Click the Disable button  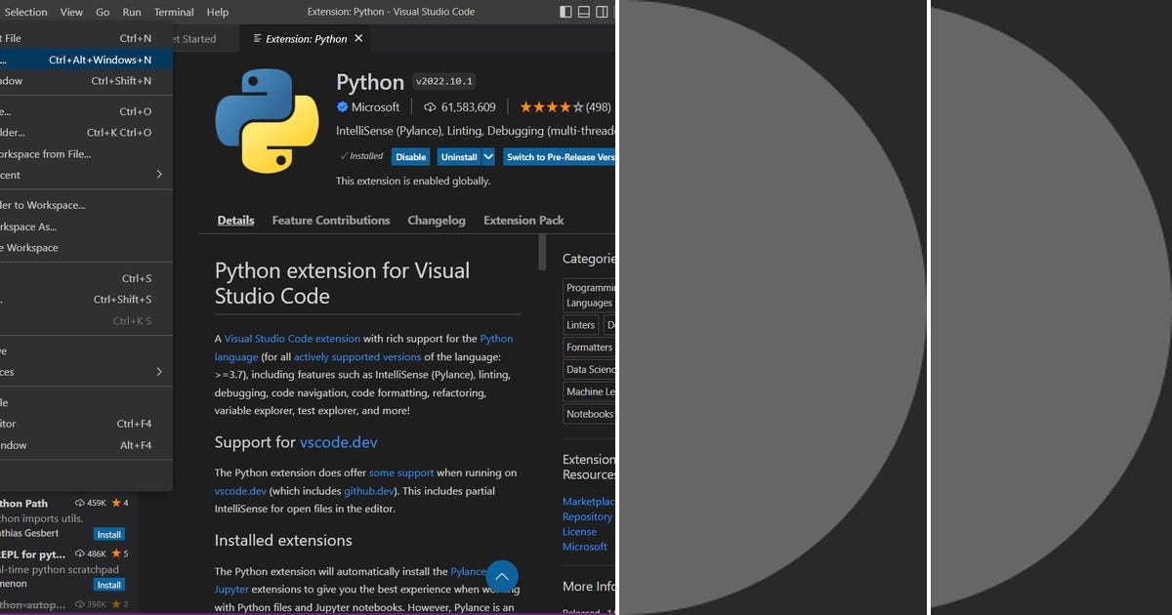pos(410,156)
